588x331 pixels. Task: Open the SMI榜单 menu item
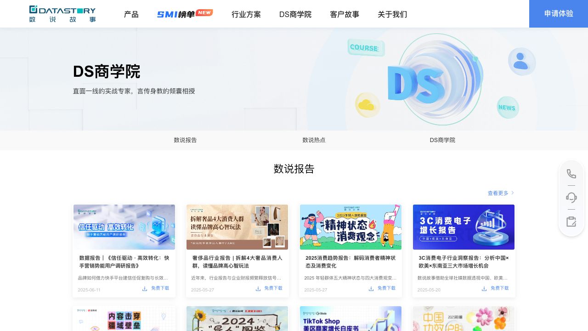coord(185,14)
